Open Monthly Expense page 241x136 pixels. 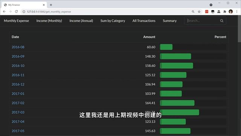pyautogui.click(x=17, y=21)
